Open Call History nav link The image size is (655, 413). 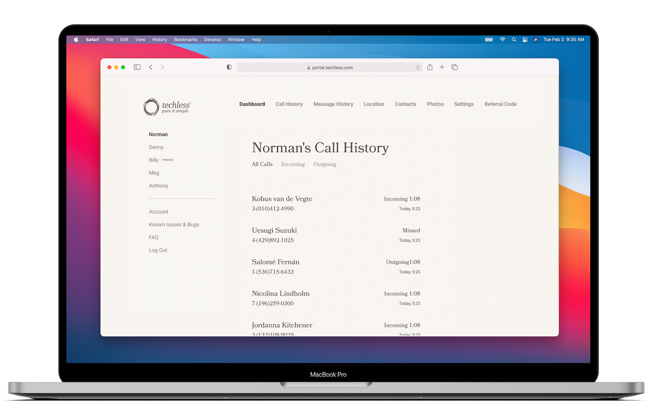[x=289, y=104]
